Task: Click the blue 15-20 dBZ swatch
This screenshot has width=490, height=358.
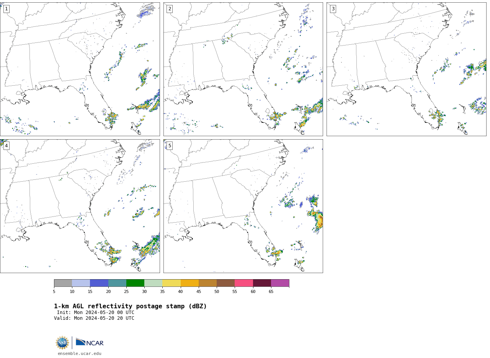Action: click(x=99, y=283)
